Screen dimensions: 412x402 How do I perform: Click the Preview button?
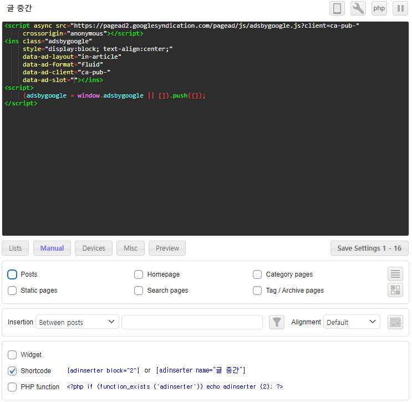pyautogui.click(x=167, y=248)
